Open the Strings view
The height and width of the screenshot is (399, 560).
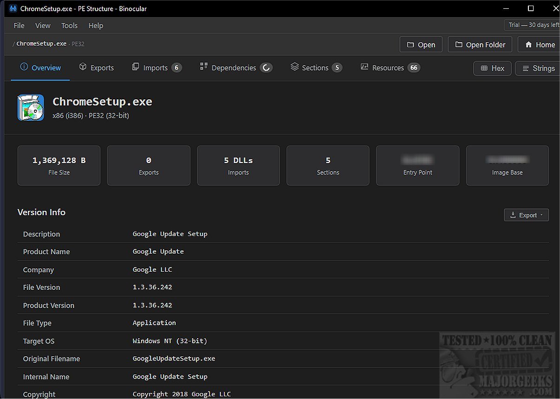pyautogui.click(x=538, y=68)
